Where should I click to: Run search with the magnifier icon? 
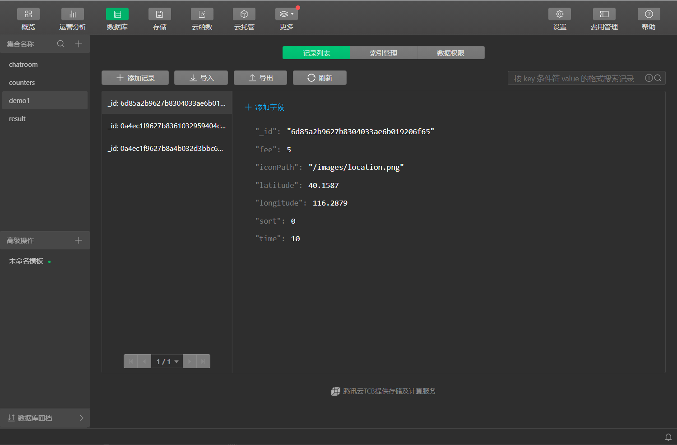coord(658,78)
